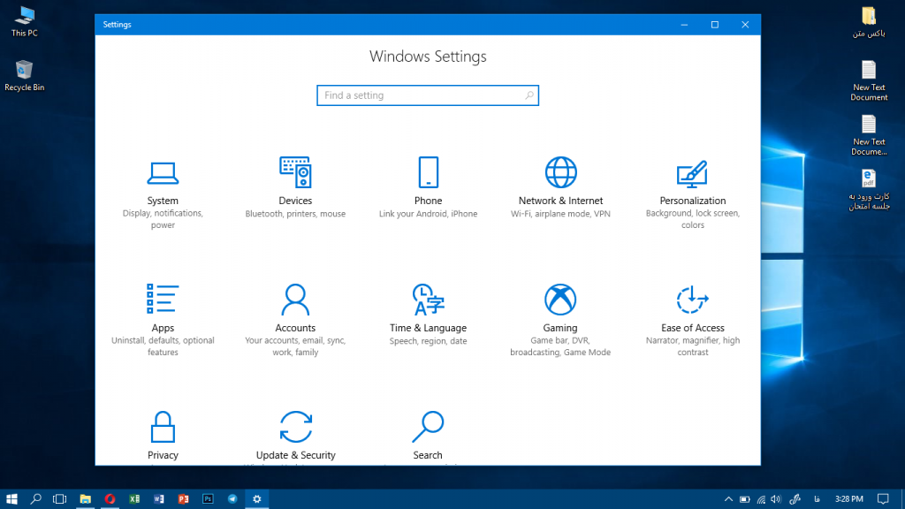Click "Link your Android, iPhone" text

tap(429, 214)
